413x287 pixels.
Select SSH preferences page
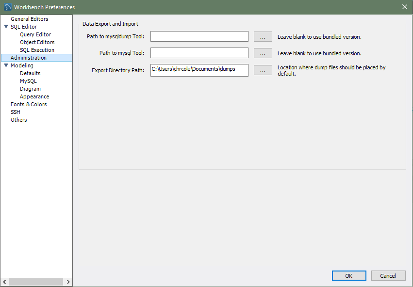16,112
